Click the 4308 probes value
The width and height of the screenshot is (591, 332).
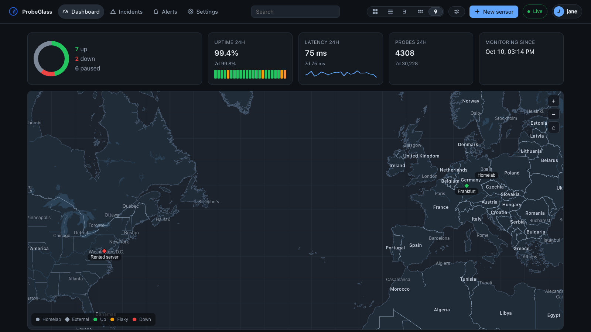tap(405, 53)
